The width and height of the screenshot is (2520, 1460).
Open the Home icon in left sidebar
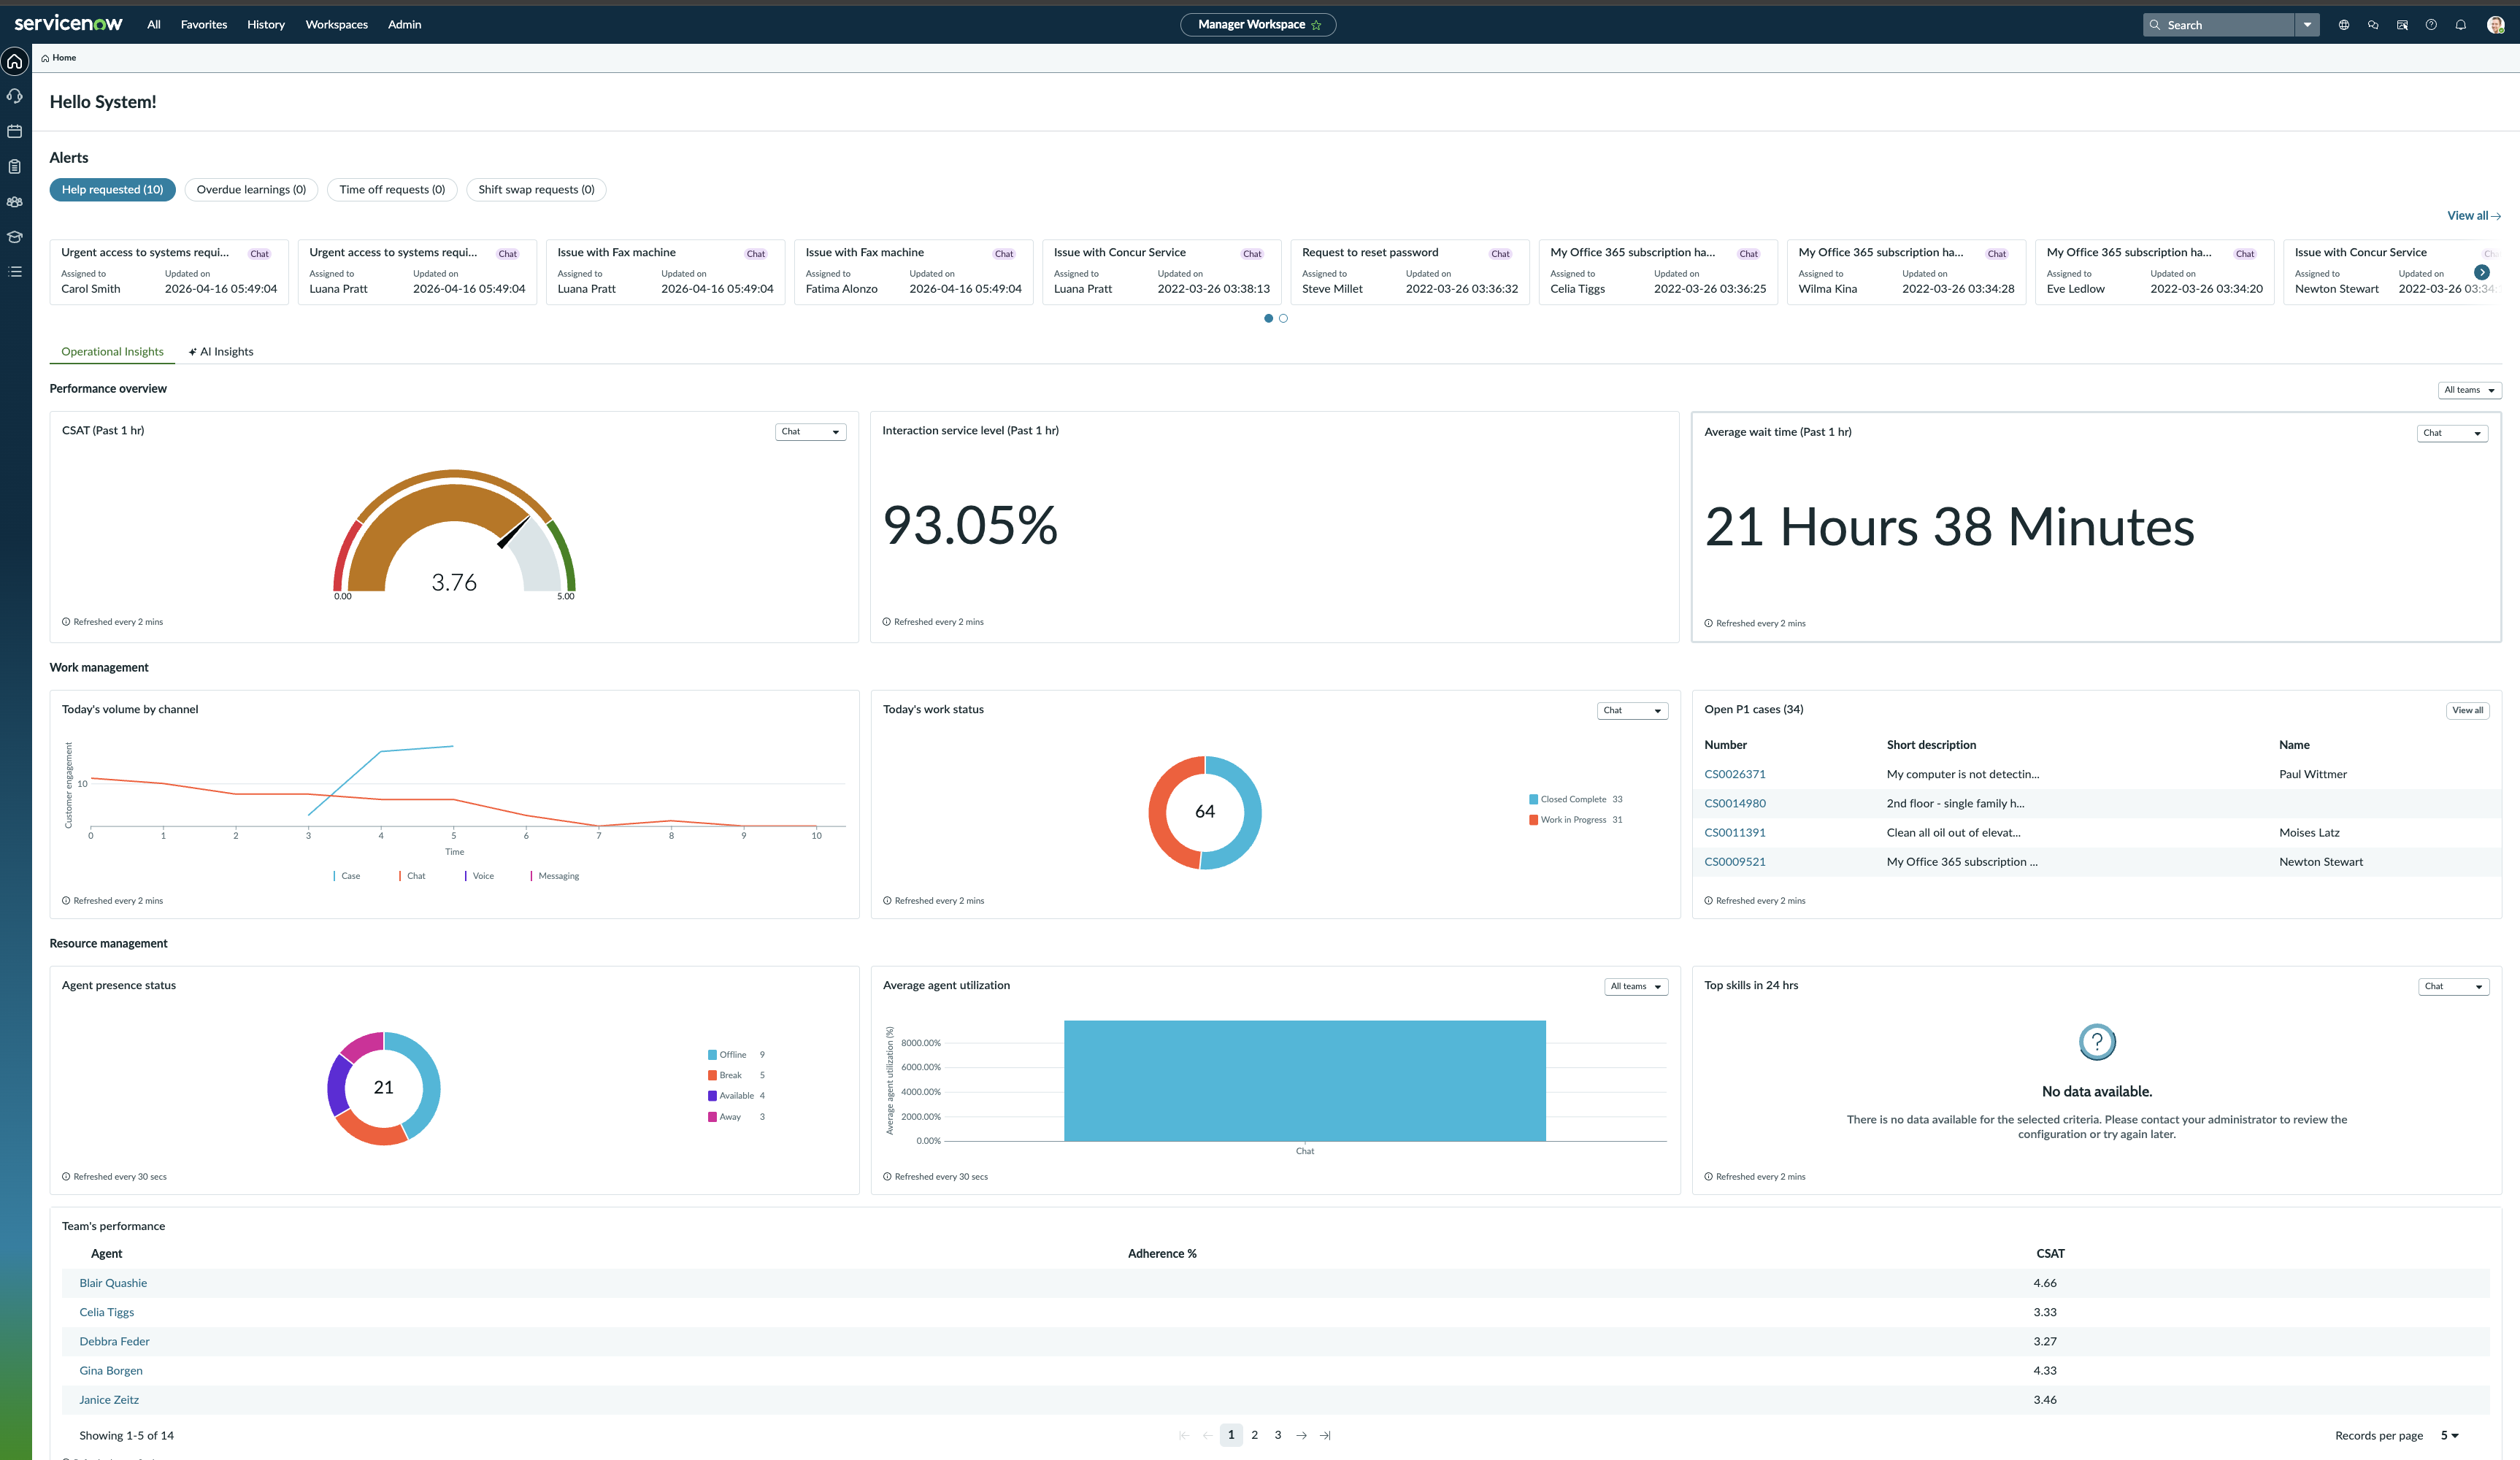click(x=15, y=61)
